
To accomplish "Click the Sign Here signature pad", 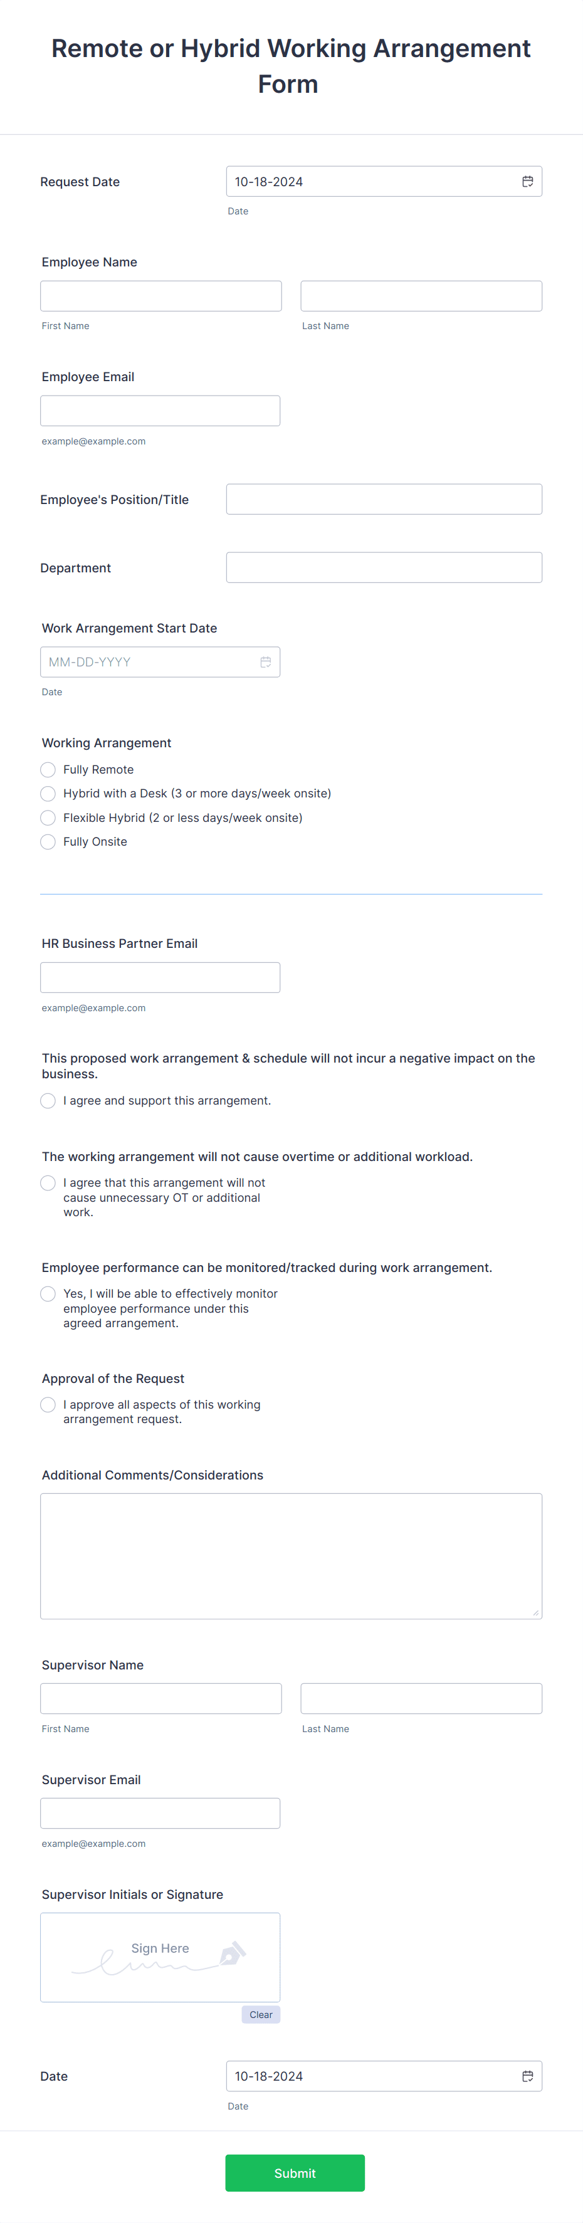I will 160,1957.
